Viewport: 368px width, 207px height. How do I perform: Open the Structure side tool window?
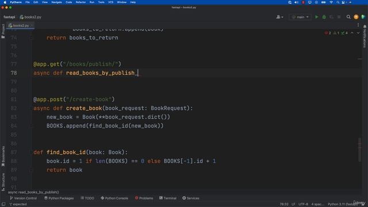point(3,182)
